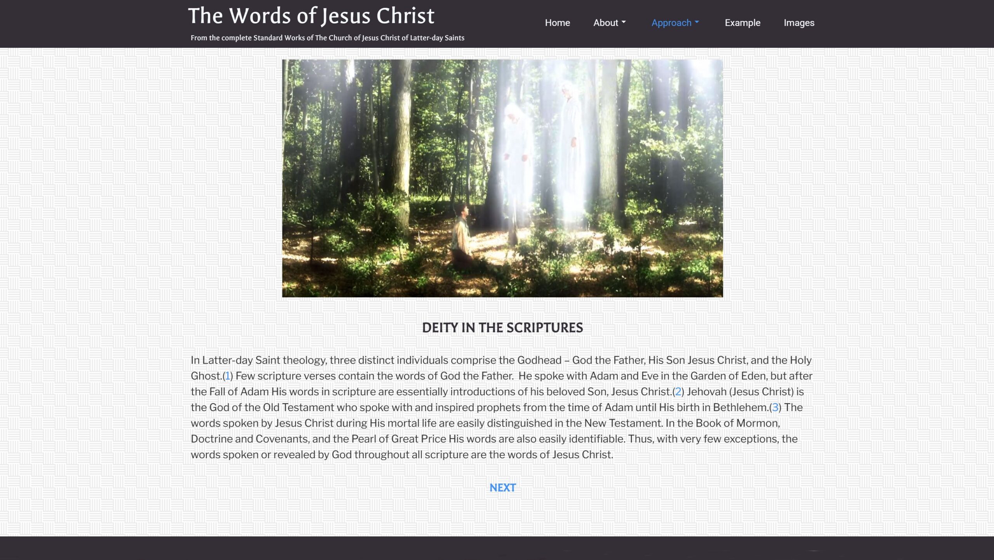This screenshot has width=994, height=560.
Task: Click the Deity in the Scriptures heading
Action: coord(502,328)
